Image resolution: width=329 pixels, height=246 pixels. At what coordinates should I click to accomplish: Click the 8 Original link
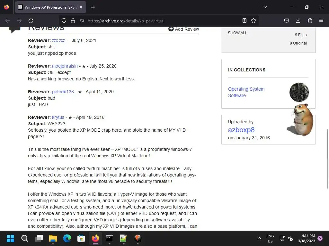[x=298, y=43]
